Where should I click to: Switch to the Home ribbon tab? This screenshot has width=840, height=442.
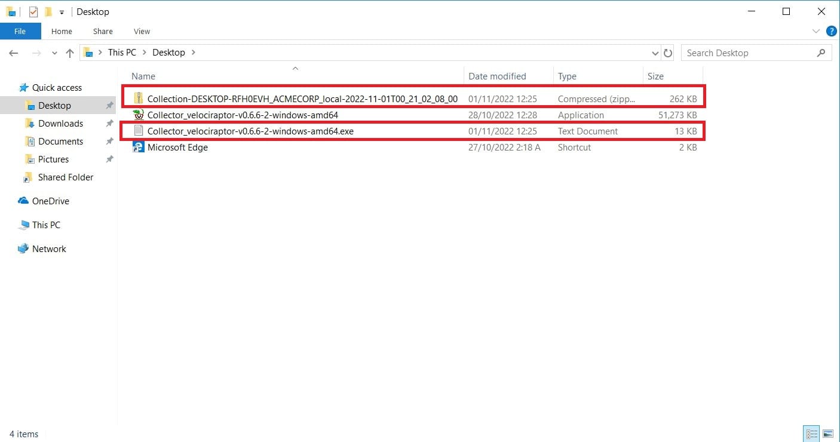[x=62, y=31]
